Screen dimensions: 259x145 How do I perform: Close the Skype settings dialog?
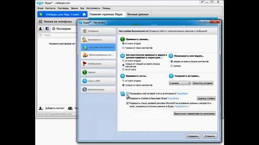click(x=215, y=21)
